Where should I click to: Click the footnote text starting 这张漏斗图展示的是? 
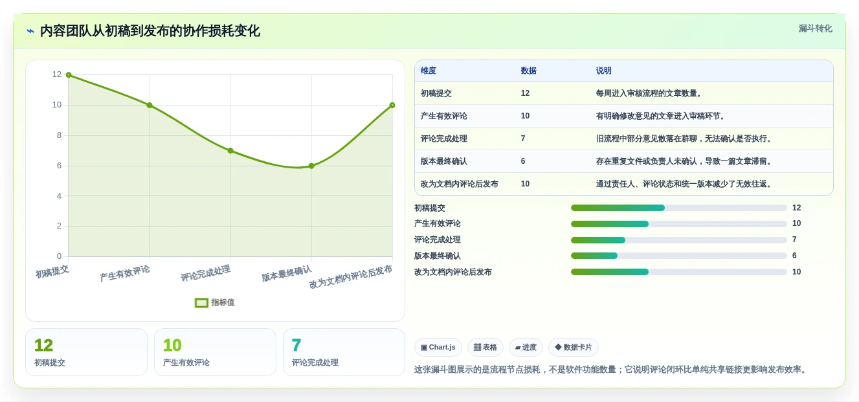coord(612,370)
